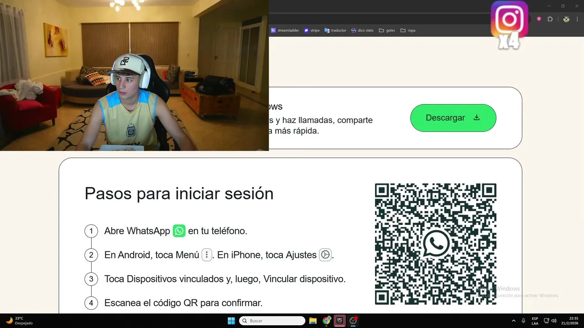Expand the goles bookmark folder
The width and height of the screenshot is (584, 328).
click(x=387, y=31)
